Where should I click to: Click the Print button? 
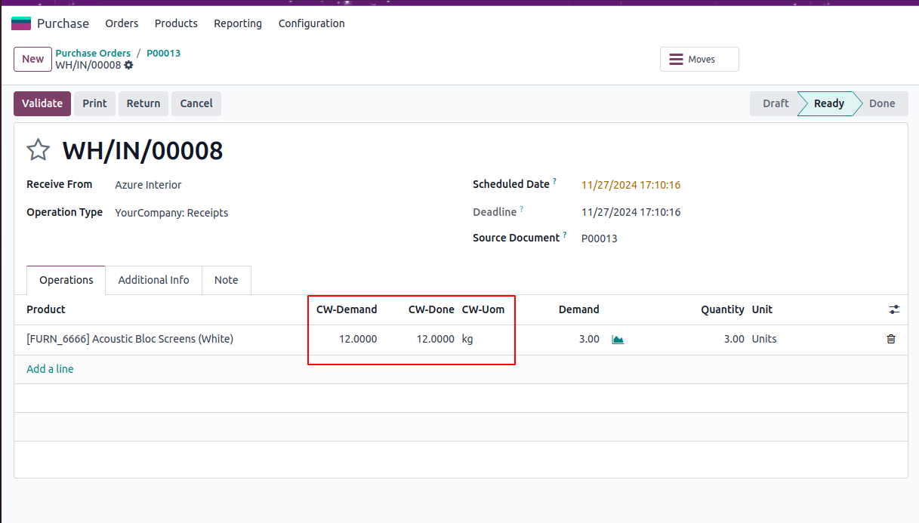(x=94, y=103)
